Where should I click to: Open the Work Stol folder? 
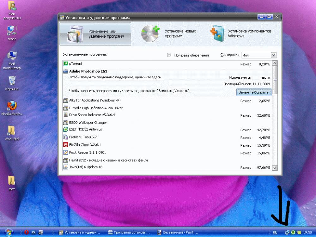tap(12, 133)
